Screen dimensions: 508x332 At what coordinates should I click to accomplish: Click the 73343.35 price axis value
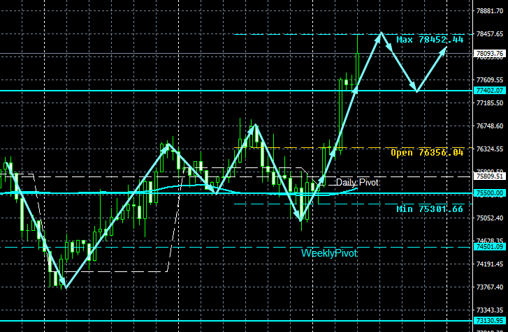[490, 310]
